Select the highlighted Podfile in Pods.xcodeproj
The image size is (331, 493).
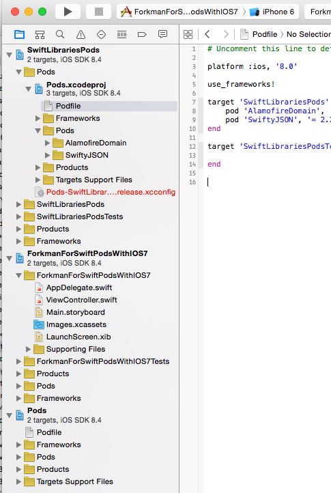tap(109, 106)
